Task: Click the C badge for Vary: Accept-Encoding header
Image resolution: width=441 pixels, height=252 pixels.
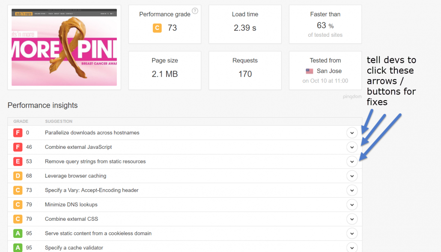Action: tap(18, 190)
